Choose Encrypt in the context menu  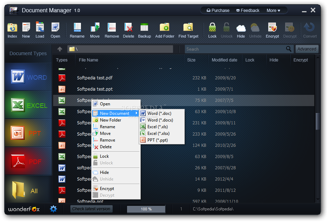click(x=116, y=188)
